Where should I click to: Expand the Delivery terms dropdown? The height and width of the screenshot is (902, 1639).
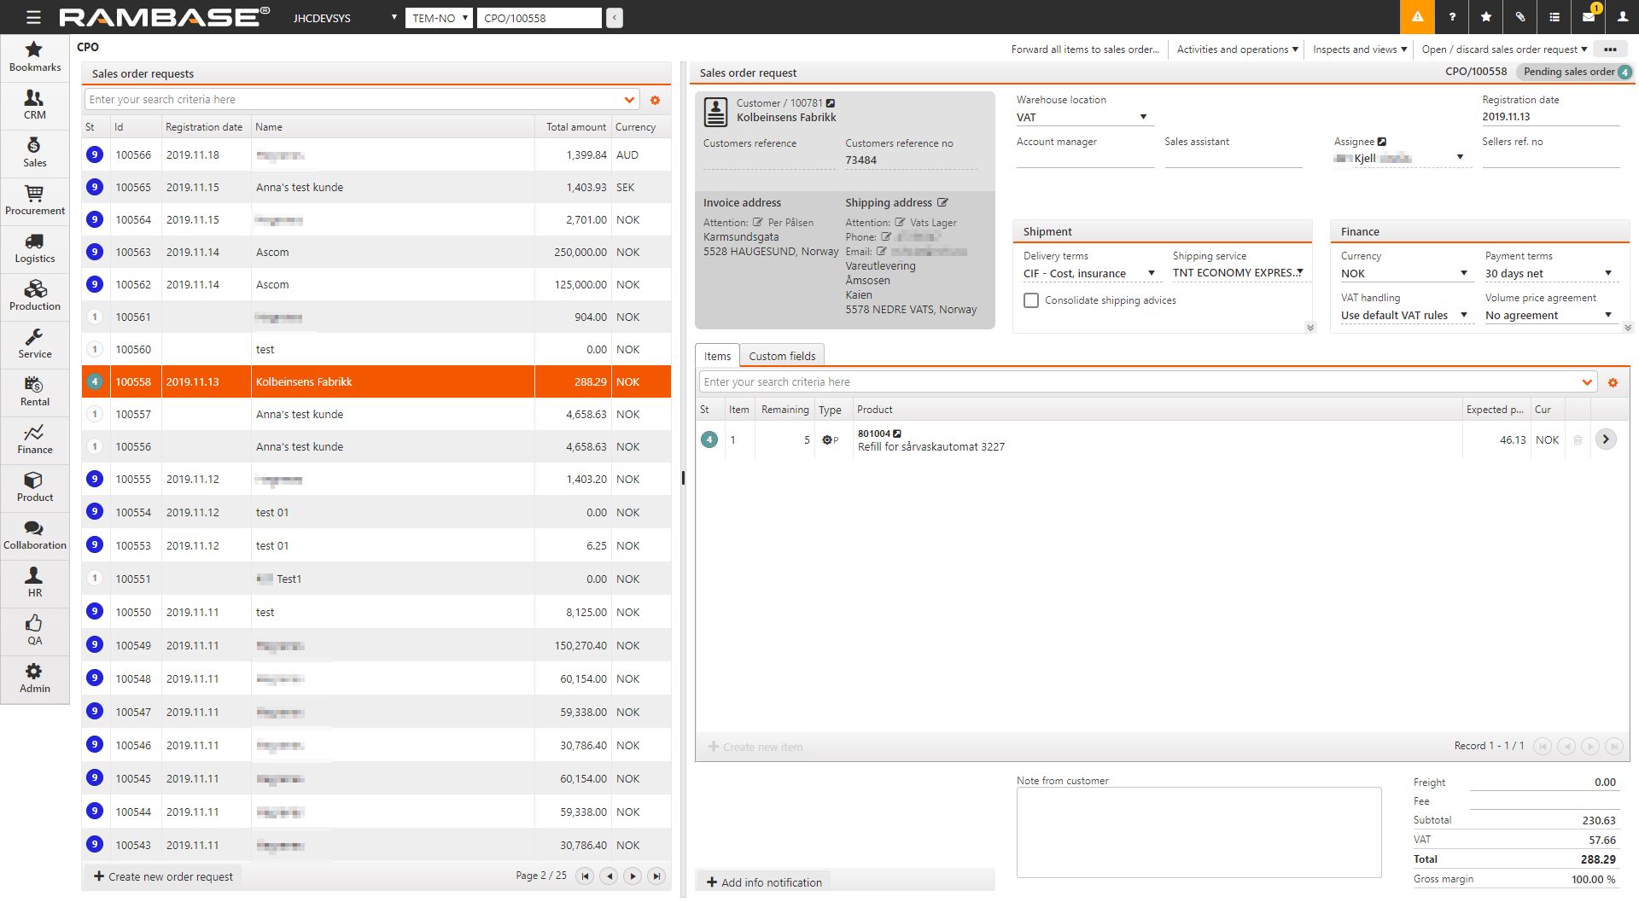tap(1151, 274)
